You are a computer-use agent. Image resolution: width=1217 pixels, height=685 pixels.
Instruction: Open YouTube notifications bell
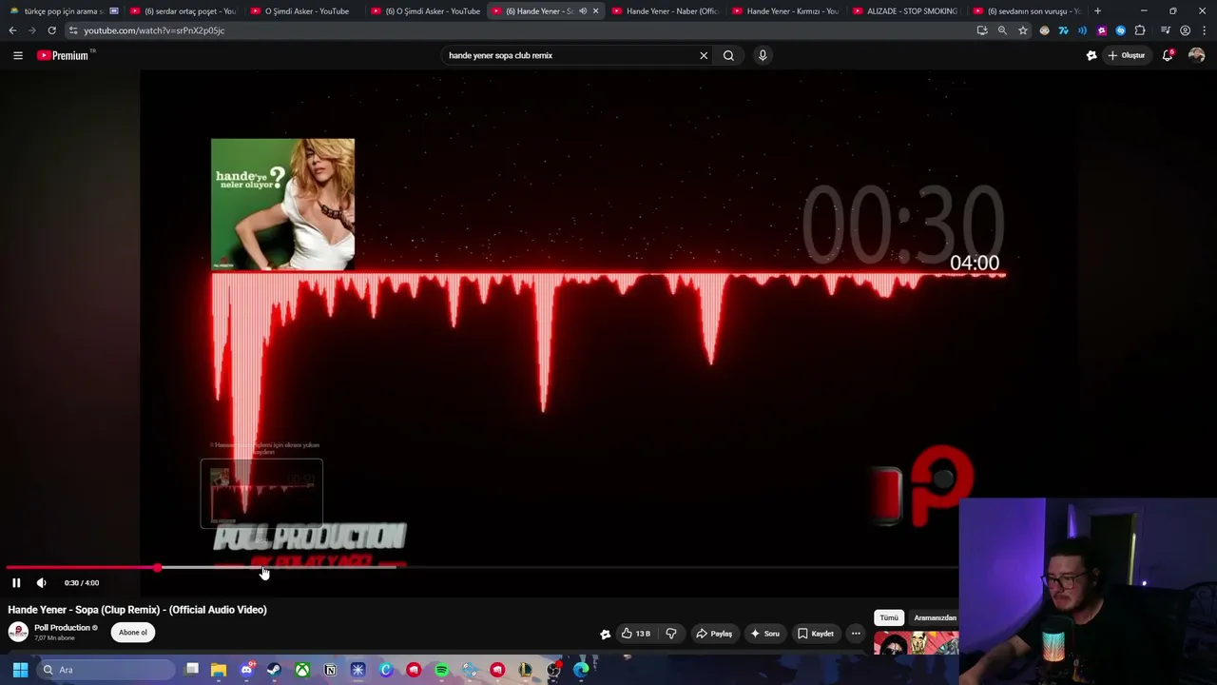(x=1168, y=55)
